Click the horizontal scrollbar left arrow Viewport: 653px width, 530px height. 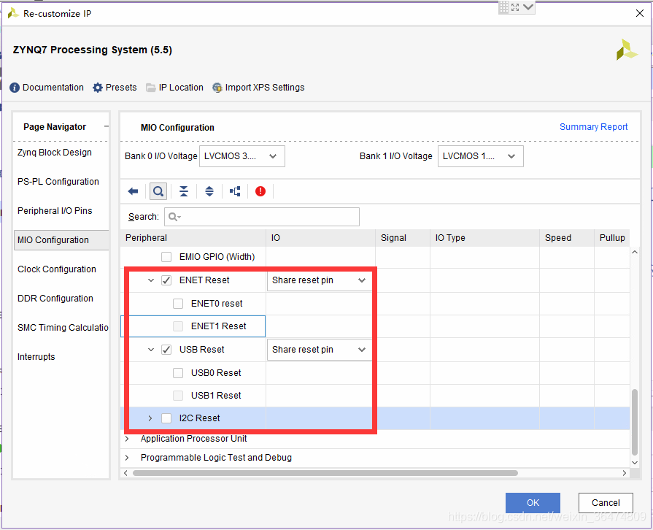[125, 473]
